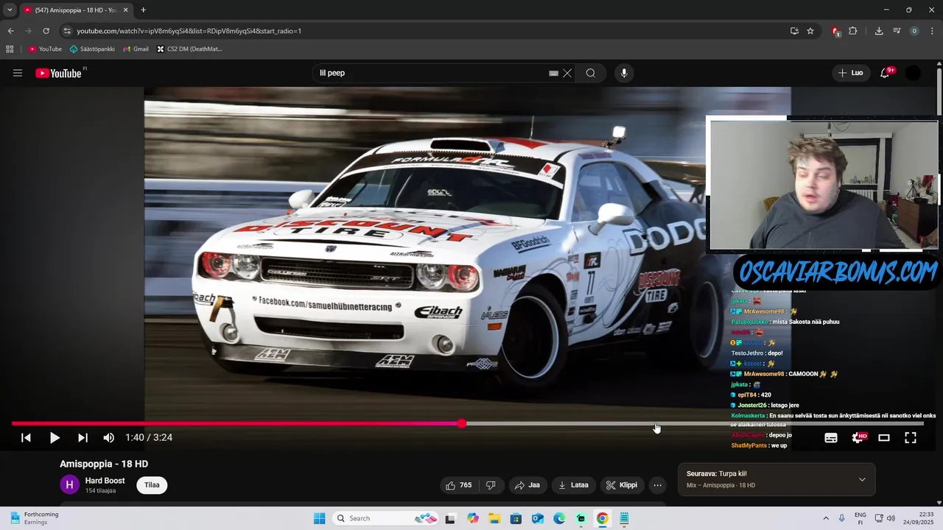This screenshot has height=530, width=943.
Task: Download the video with Lataa
Action: (x=573, y=485)
